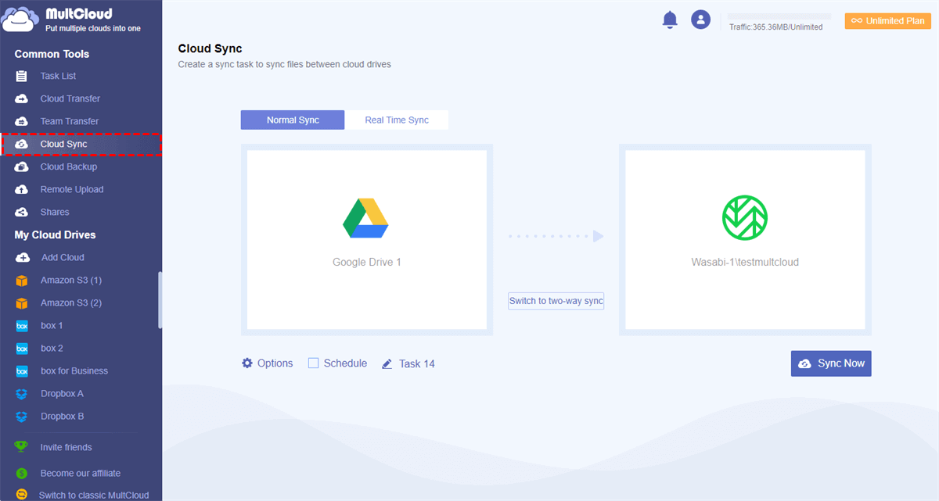Click the Task 14 name field
The height and width of the screenshot is (501, 939).
point(416,363)
